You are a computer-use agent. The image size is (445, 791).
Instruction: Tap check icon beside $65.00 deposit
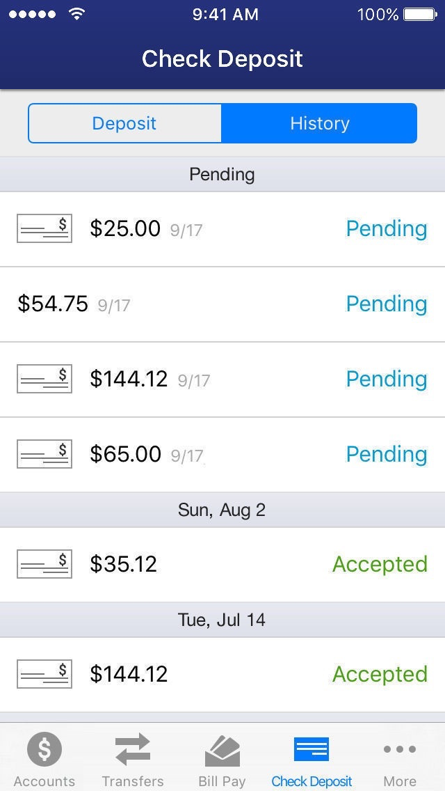pyautogui.click(x=44, y=454)
